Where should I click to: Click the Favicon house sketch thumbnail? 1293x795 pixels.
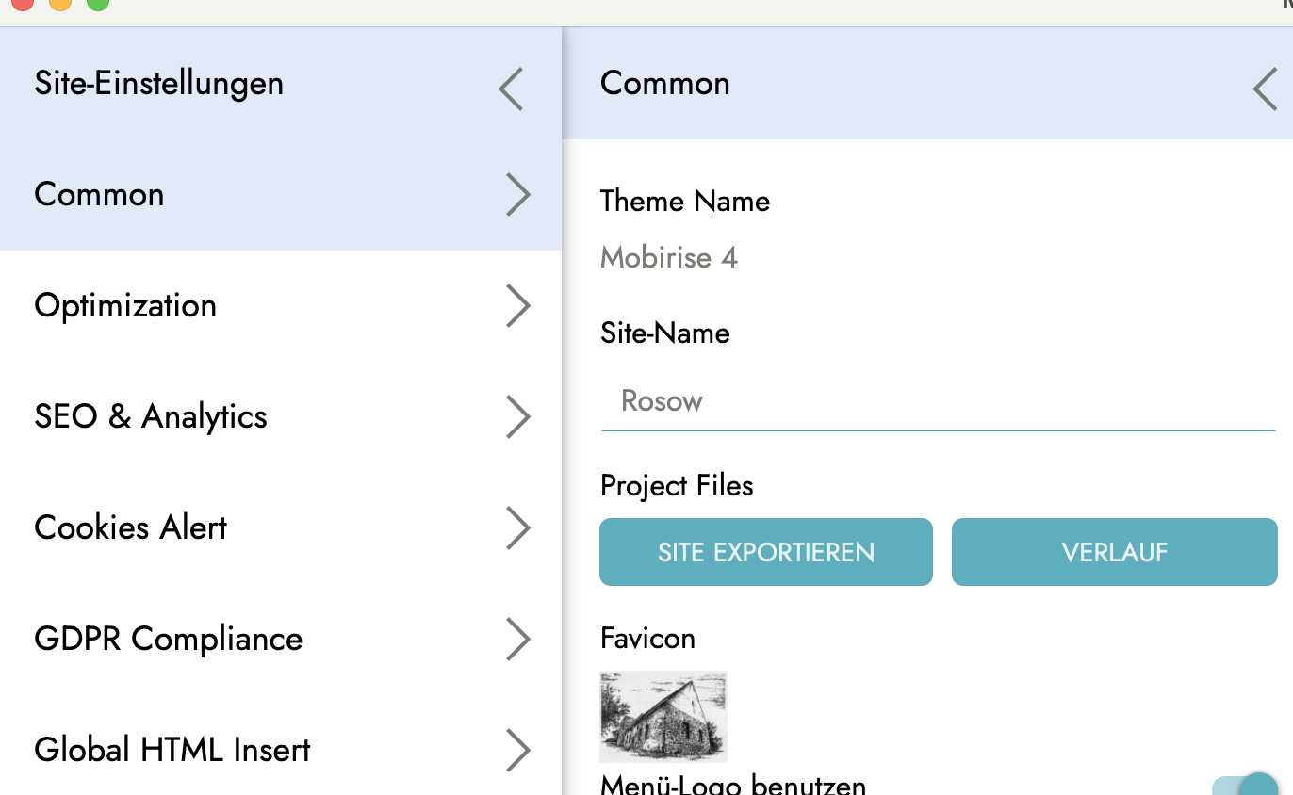click(x=663, y=716)
